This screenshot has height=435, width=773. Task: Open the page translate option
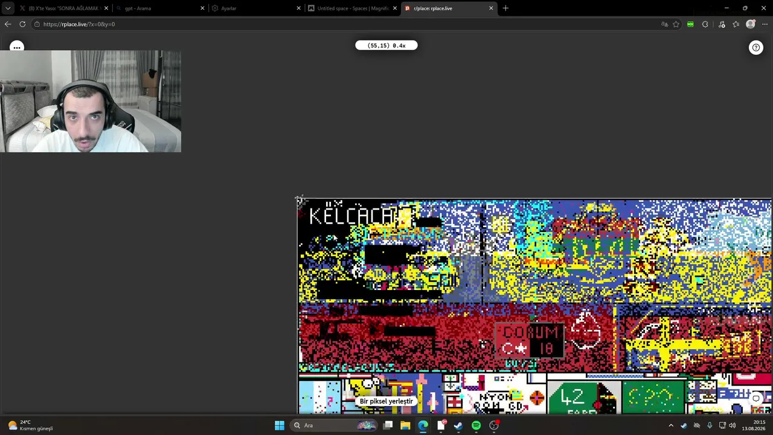point(664,24)
